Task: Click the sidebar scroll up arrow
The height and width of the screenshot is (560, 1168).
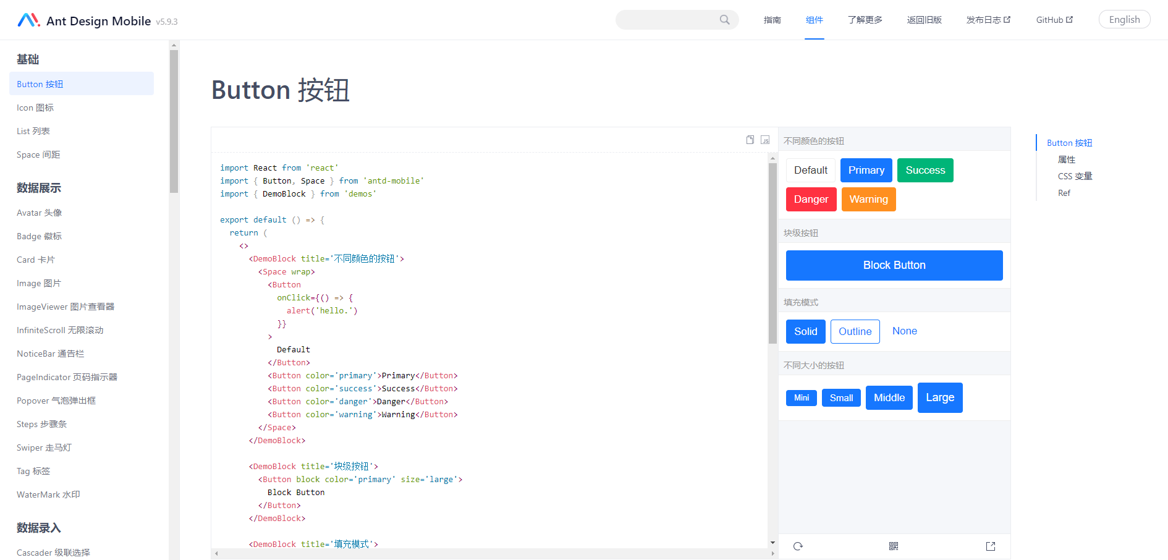Action: (x=174, y=45)
